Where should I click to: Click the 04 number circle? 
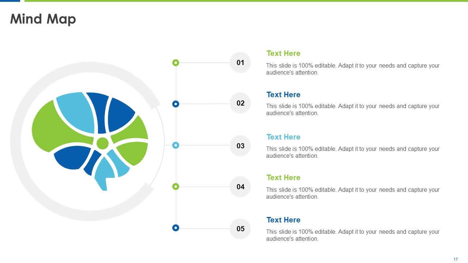coord(240,187)
